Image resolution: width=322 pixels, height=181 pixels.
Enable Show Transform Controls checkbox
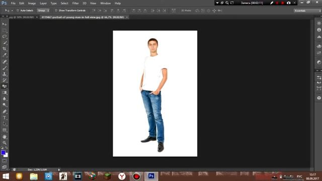56,11
